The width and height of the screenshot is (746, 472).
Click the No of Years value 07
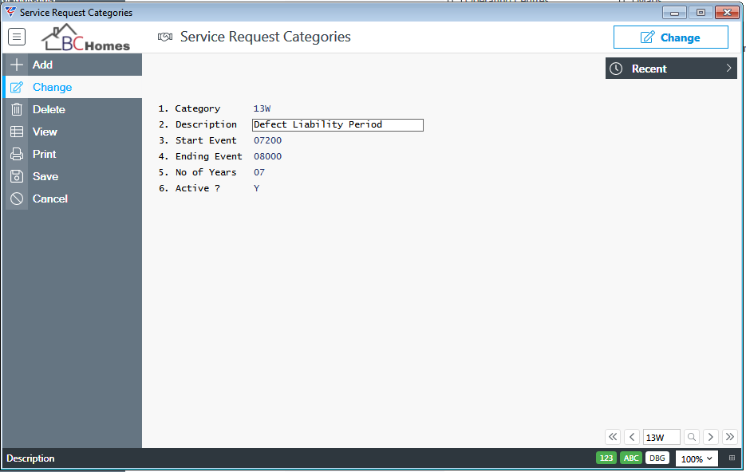pyautogui.click(x=259, y=172)
